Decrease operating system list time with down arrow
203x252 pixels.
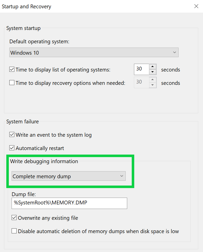click(153, 72)
